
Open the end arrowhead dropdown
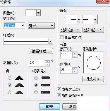click(x=95, y=20)
